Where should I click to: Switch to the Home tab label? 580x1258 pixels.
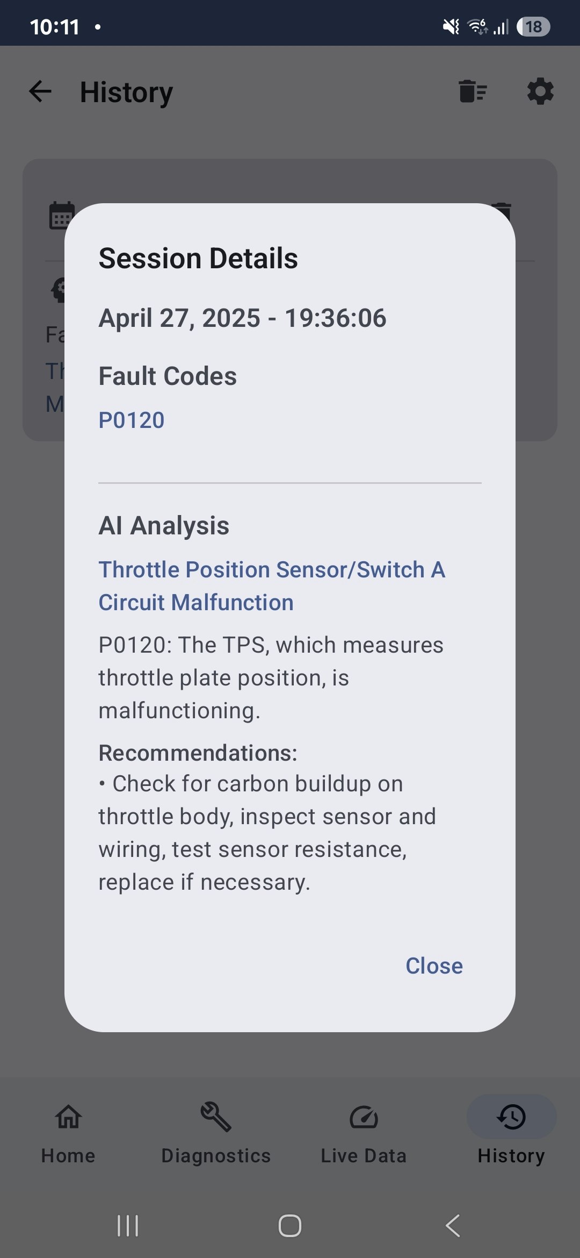[68, 1156]
